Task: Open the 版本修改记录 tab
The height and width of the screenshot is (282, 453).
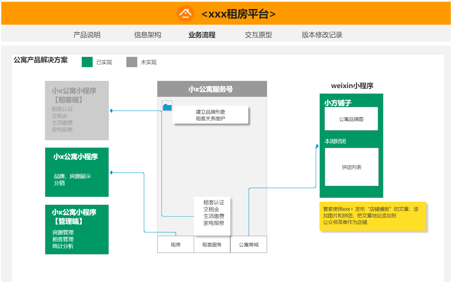Action: (x=322, y=35)
